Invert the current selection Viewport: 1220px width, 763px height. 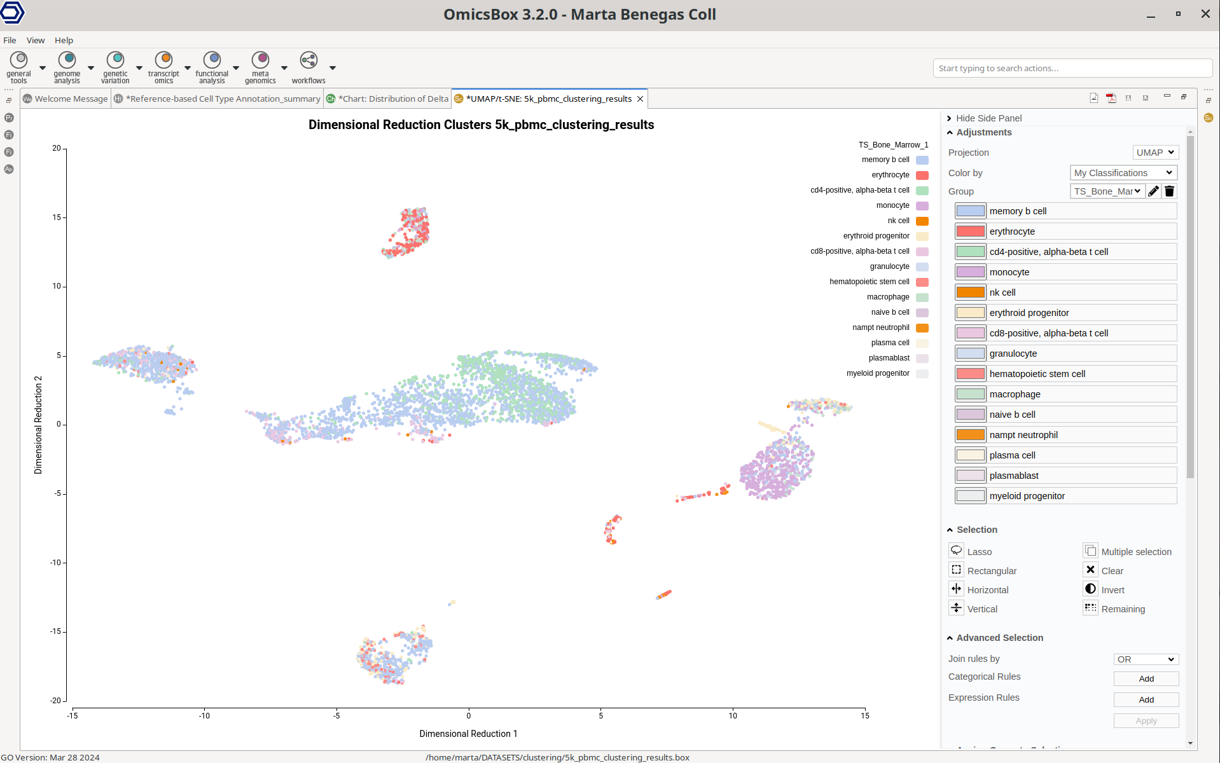click(1091, 589)
